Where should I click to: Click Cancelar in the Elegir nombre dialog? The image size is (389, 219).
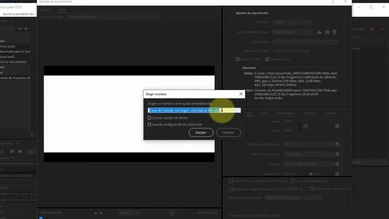click(229, 133)
